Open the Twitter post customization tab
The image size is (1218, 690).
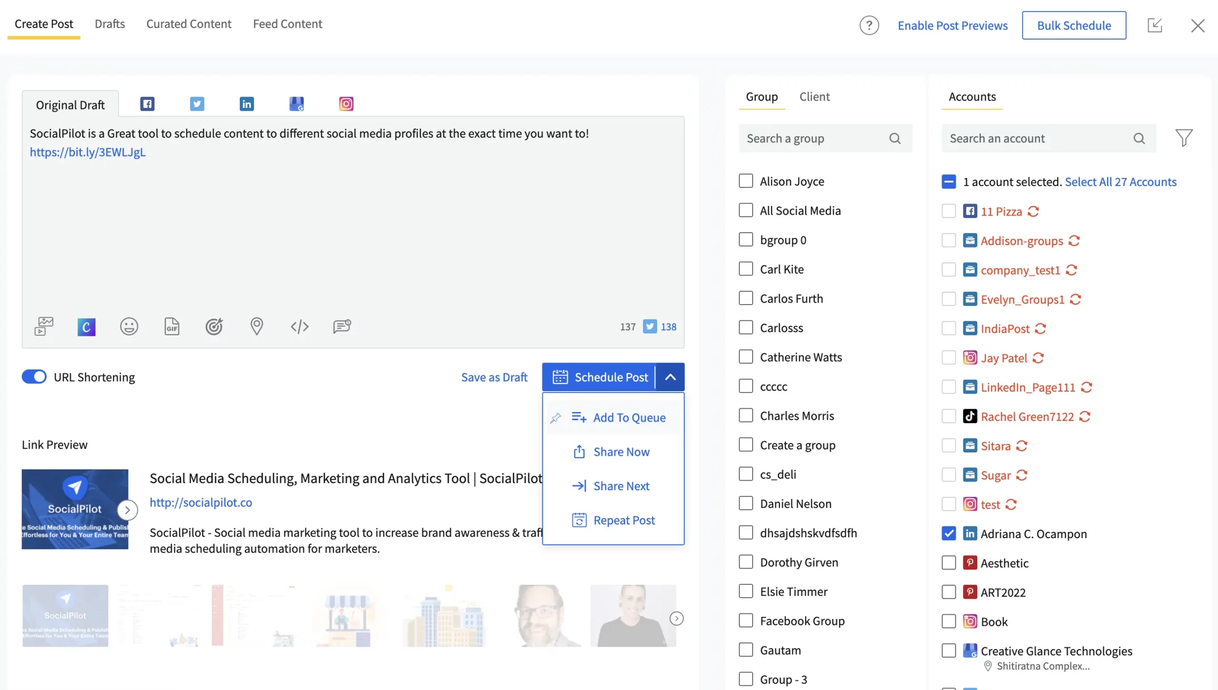pos(197,104)
